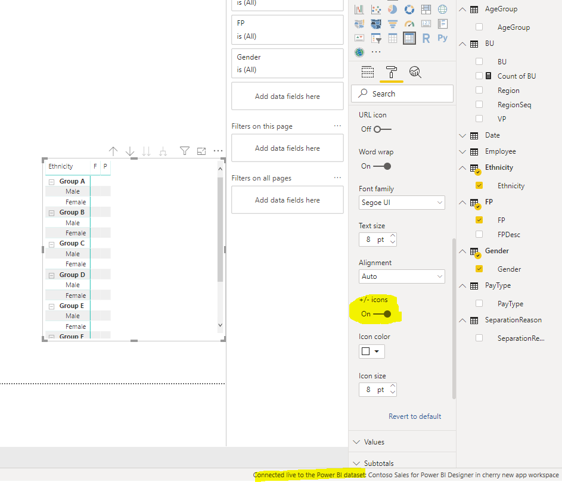Open more visuals ellipsis in Visualizations
562x482 pixels.
click(x=376, y=52)
